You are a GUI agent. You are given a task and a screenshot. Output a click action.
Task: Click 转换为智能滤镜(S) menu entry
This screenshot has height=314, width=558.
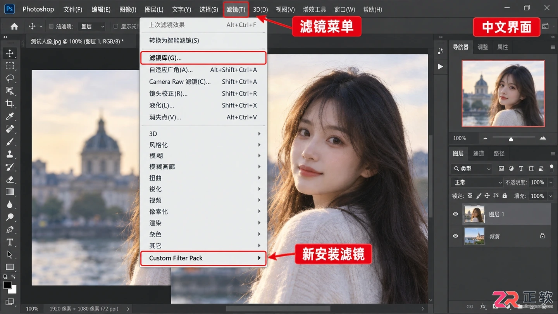pyautogui.click(x=203, y=40)
